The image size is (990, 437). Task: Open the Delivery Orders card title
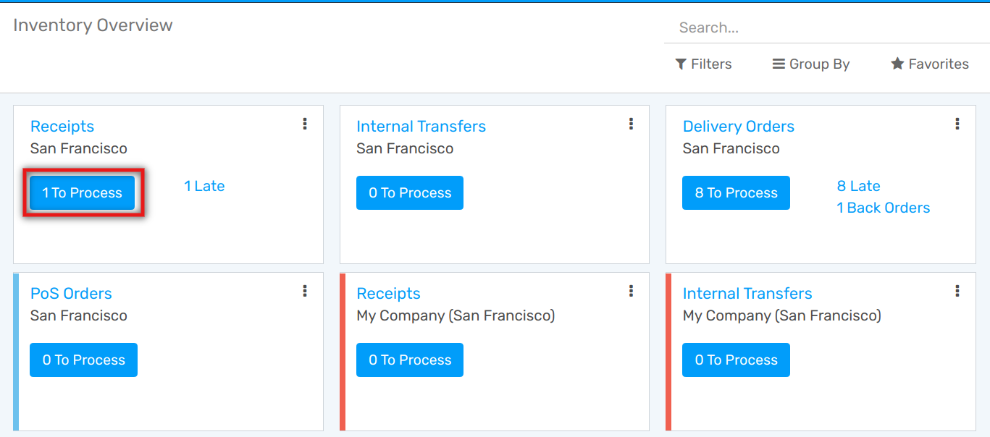point(738,127)
